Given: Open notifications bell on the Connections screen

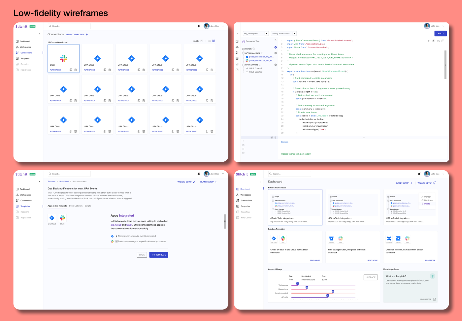Looking at the screenshot, I should 199,26.
